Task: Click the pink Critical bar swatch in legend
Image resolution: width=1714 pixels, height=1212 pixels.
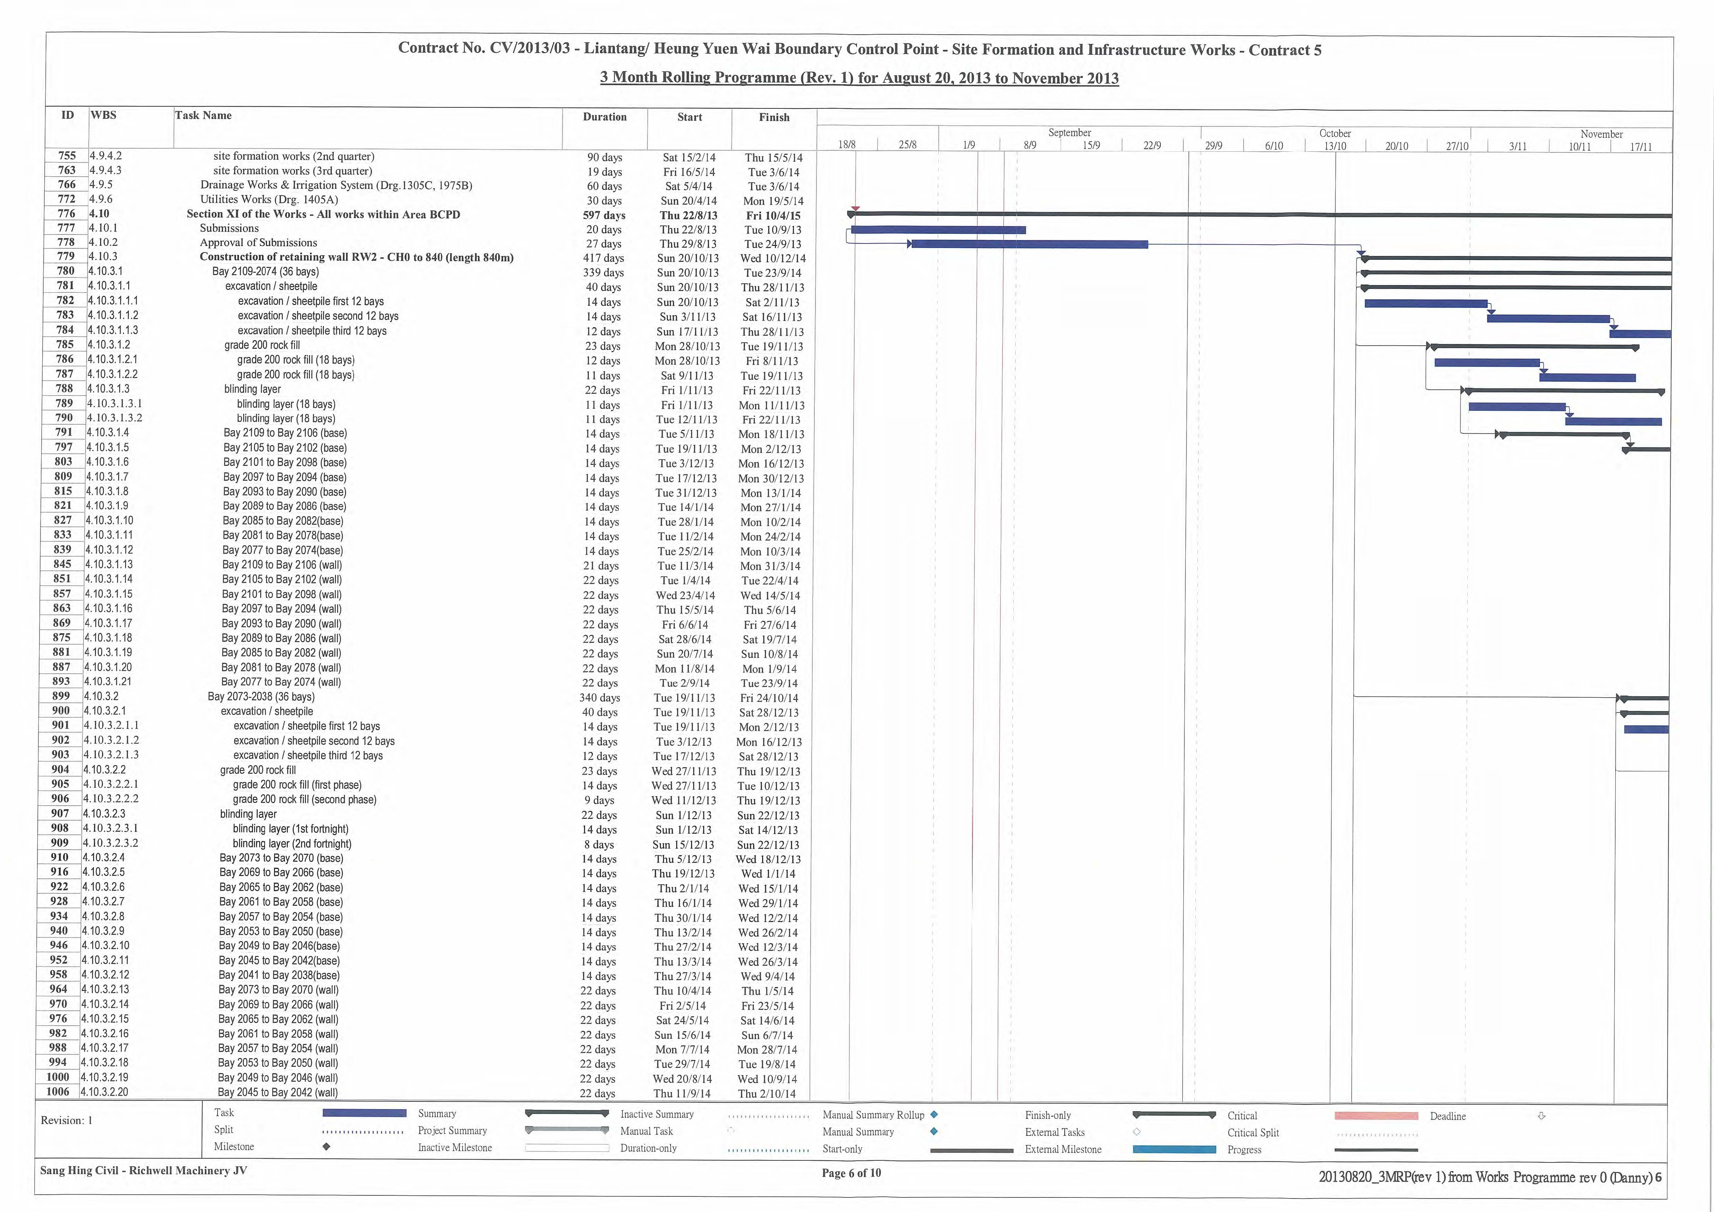Action: click(1376, 1116)
